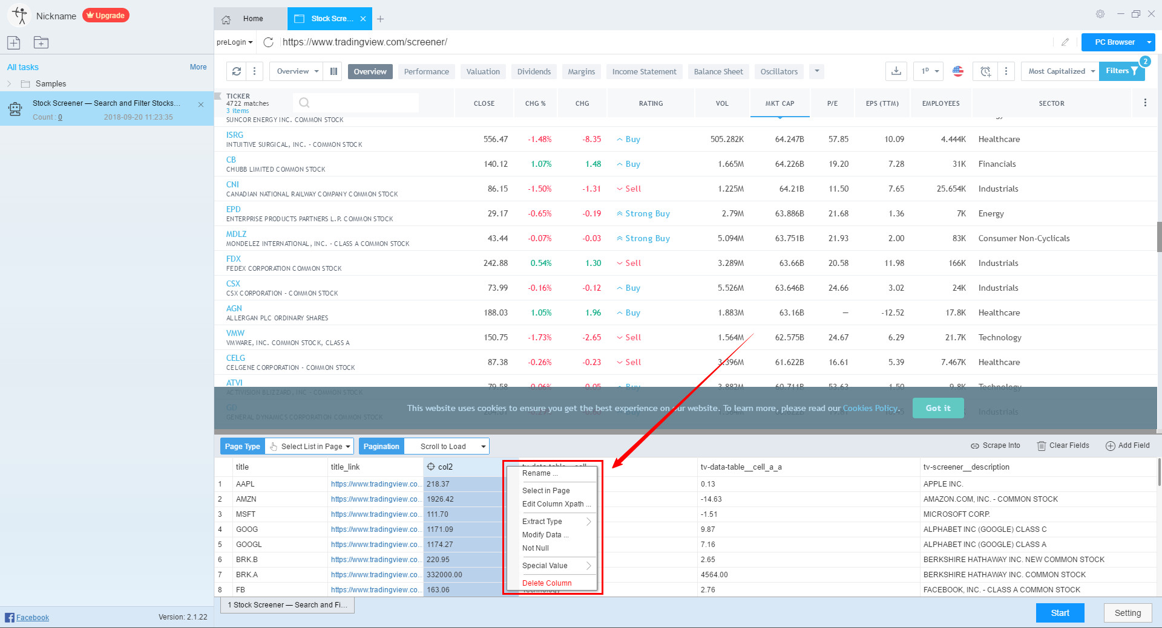Click the Upgrade crown badge
The height and width of the screenshot is (628, 1162).
106,16
